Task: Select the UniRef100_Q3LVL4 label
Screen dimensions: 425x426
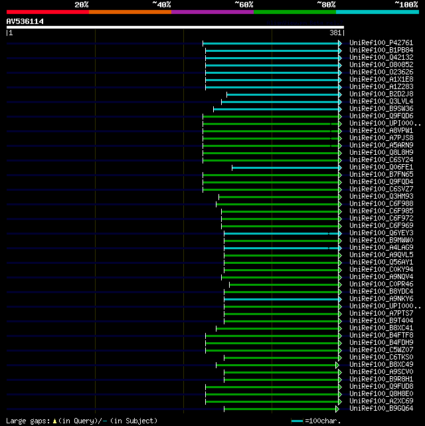Action: tap(381, 101)
